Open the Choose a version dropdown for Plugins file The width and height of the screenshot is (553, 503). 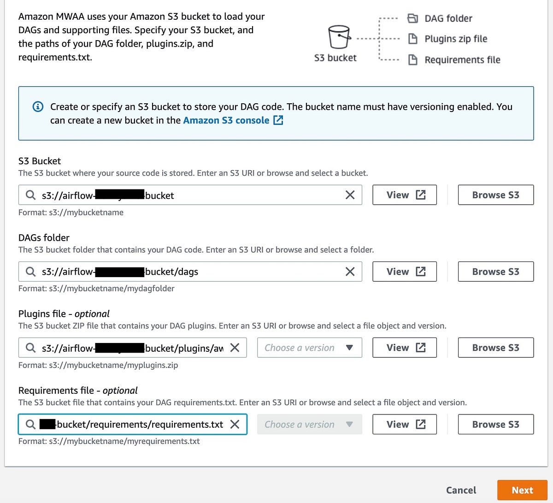point(309,348)
